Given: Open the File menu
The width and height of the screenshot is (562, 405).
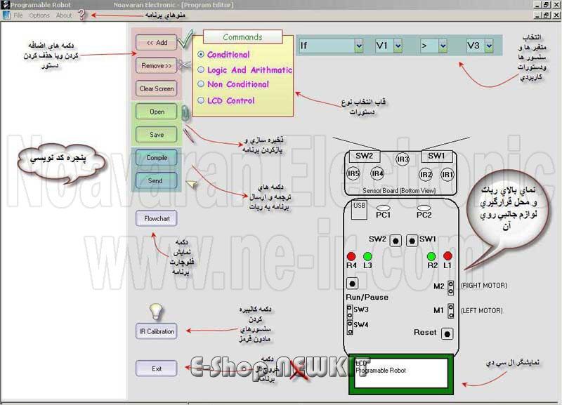Looking at the screenshot, I should click(x=18, y=15).
